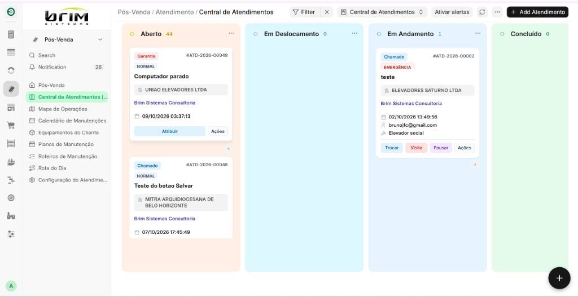
Task: Click Atribuir on Computador parado card
Action: click(x=169, y=131)
